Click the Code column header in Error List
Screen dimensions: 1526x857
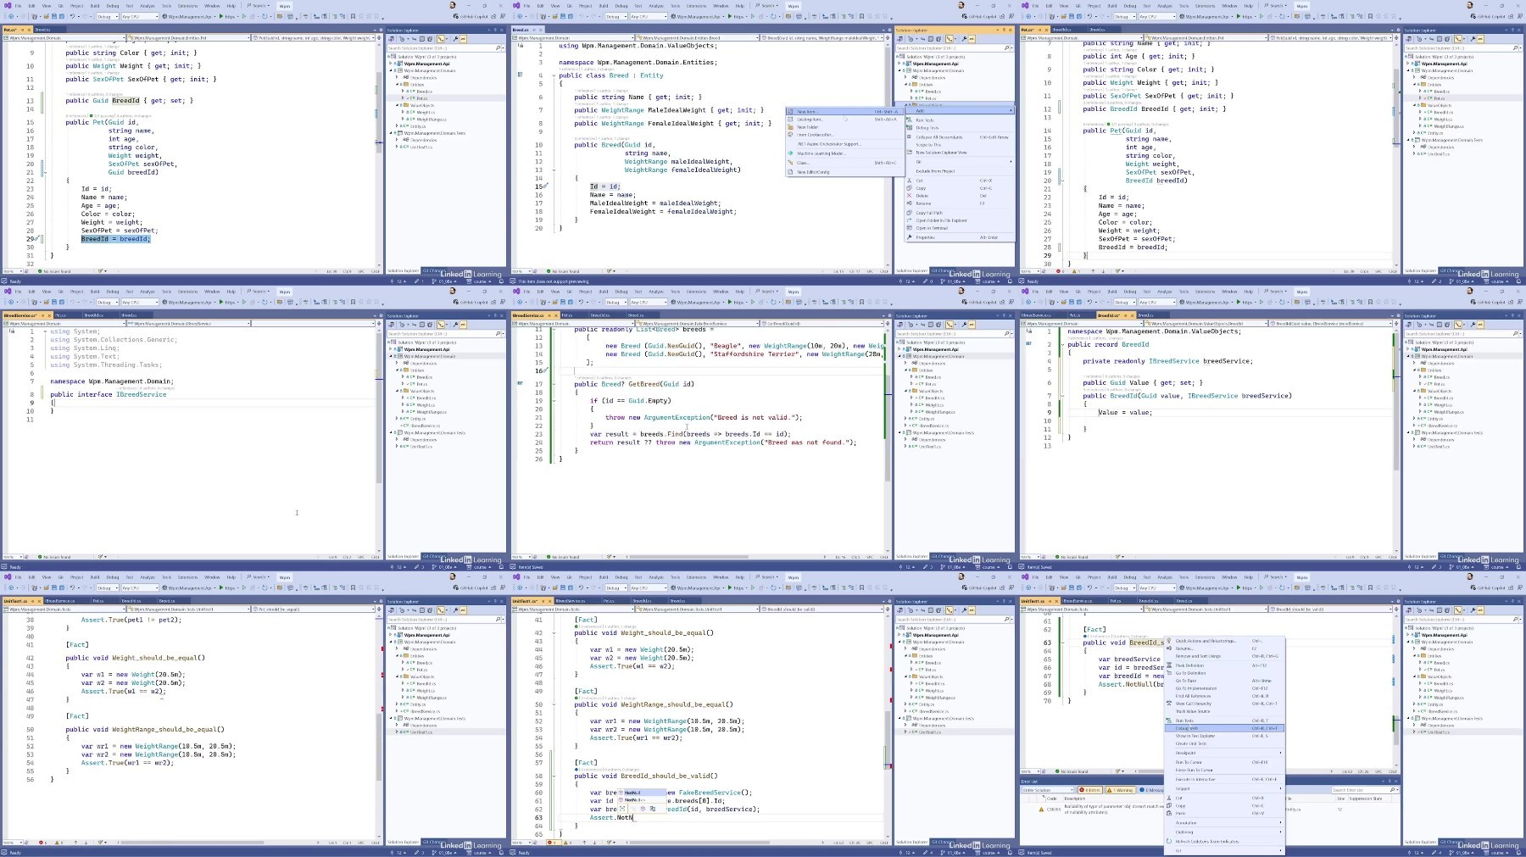[1055, 799]
